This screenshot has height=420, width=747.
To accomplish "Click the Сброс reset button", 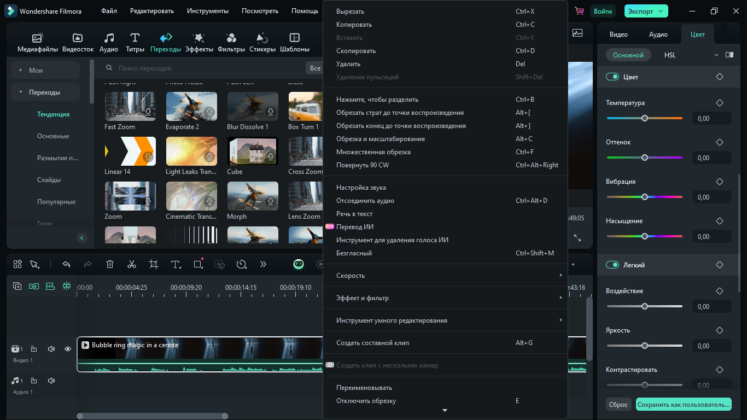I will click(618, 405).
